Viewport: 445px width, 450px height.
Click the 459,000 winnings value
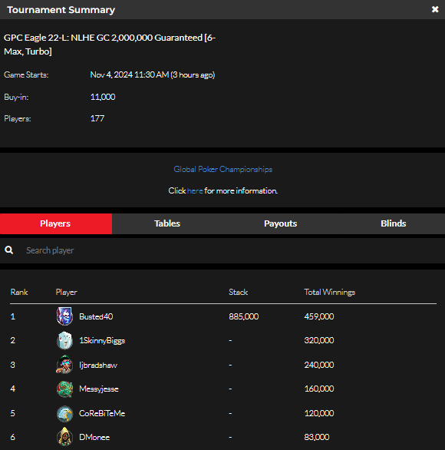tap(319, 316)
